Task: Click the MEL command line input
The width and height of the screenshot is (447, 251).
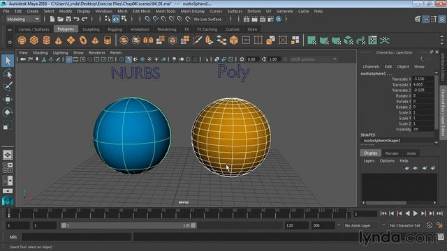Action: tap(76, 237)
